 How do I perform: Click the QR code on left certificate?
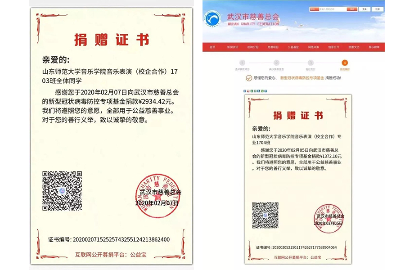[x=62, y=191]
